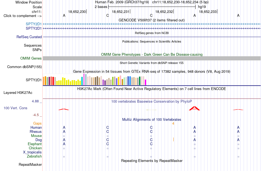The image size is (261, 171).
Task: Click the tallest pink-violet GTEx expression bar
Action: (x=84, y=79)
